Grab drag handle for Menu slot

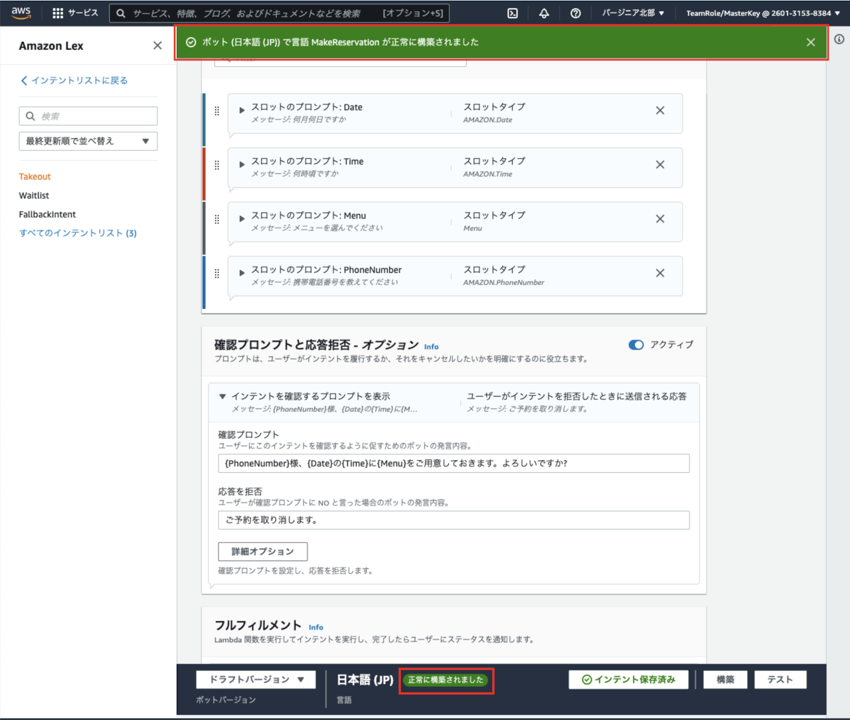[216, 219]
